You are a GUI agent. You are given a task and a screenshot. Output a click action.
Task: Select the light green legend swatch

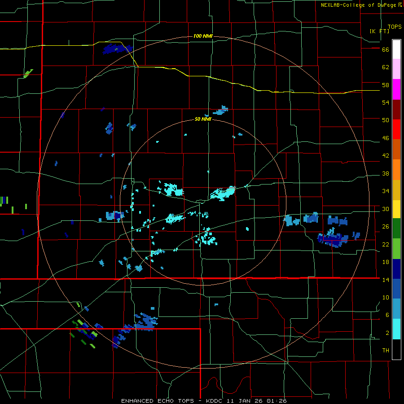[396, 249]
